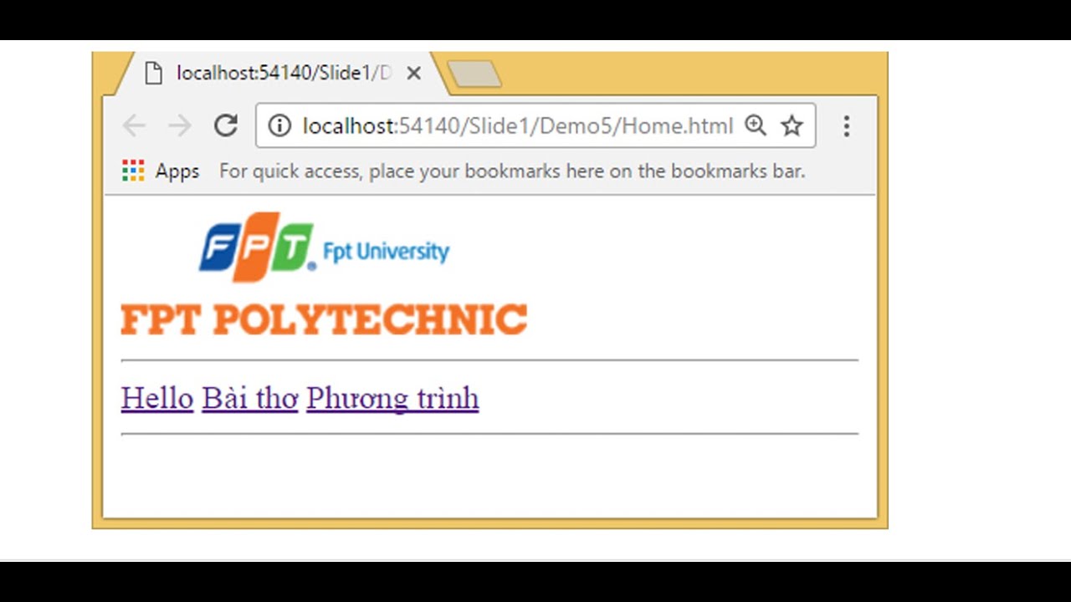Open the Bài thơ link
The height and width of the screenshot is (602, 1071).
[x=249, y=399]
